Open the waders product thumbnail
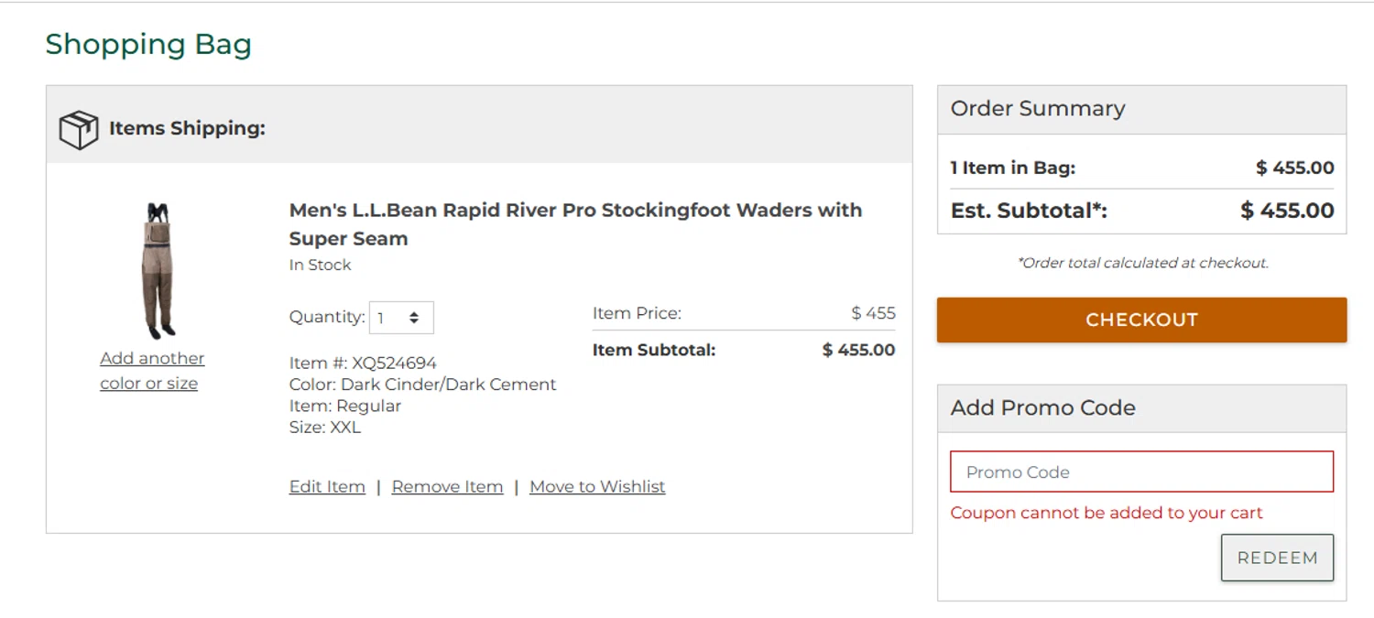The width and height of the screenshot is (1374, 618). click(x=158, y=271)
